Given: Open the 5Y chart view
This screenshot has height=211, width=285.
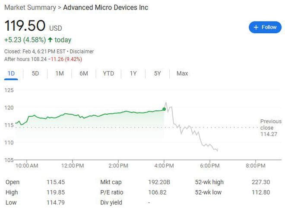Looking at the screenshot, I should tap(158, 74).
